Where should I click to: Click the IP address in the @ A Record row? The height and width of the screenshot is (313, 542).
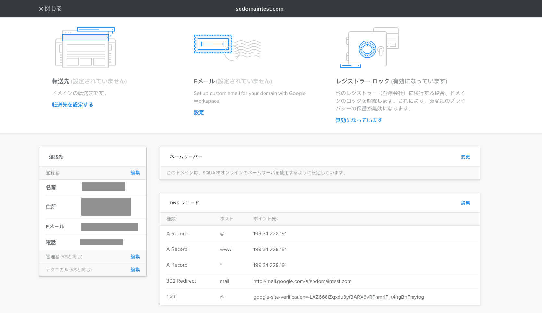[270, 234]
